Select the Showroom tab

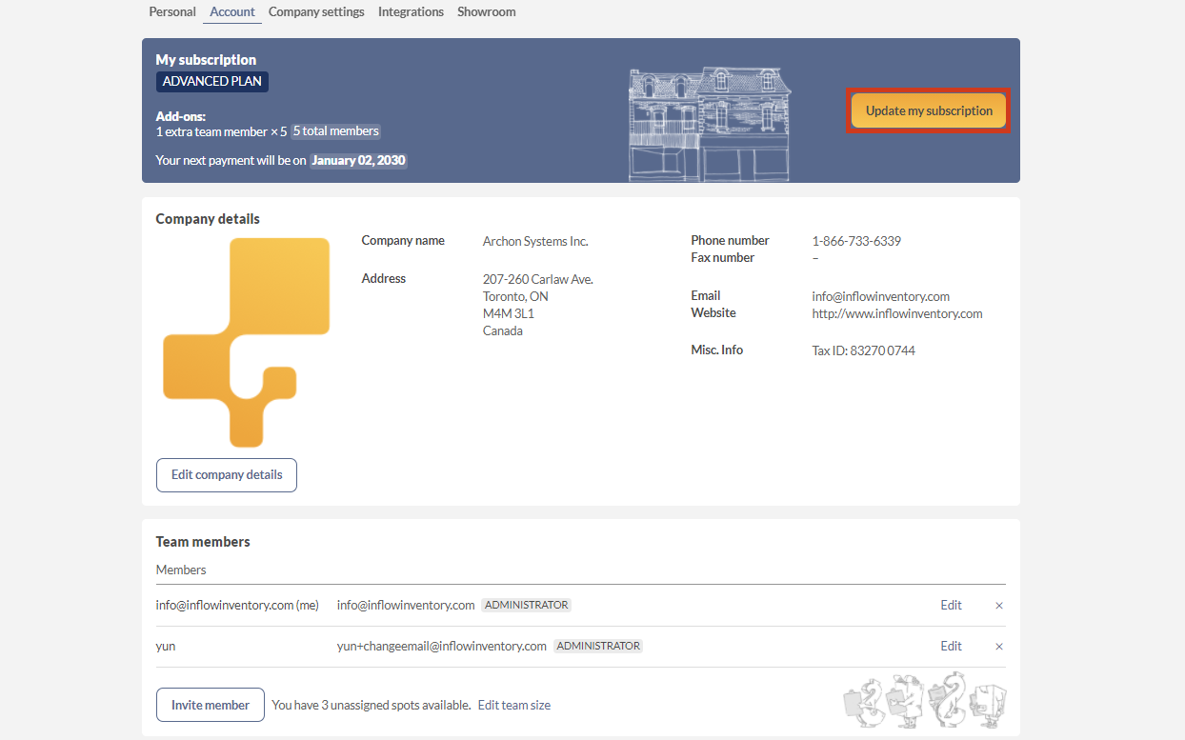click(486, 11)
